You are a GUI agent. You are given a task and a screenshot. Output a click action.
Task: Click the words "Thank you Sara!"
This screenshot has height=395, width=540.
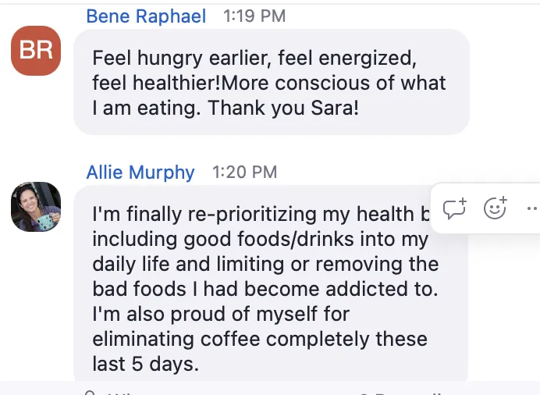coord(283,109)
